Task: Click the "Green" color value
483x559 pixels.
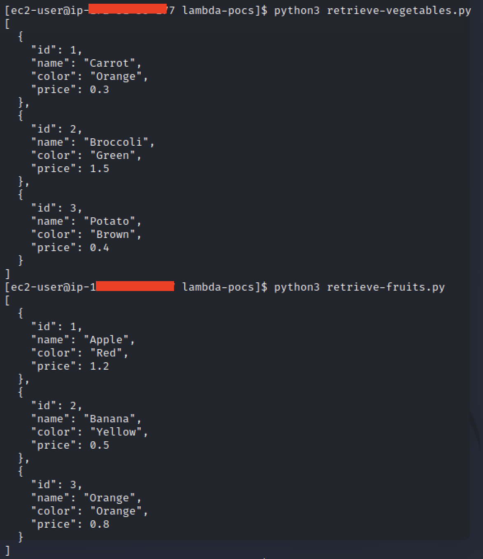Action: 113,155
